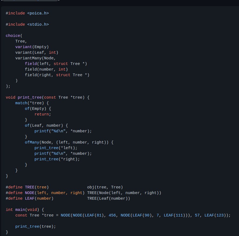Click the "#include <poica.h>" line
Viewport: 239px width, 236px height.
click(27, 13)
